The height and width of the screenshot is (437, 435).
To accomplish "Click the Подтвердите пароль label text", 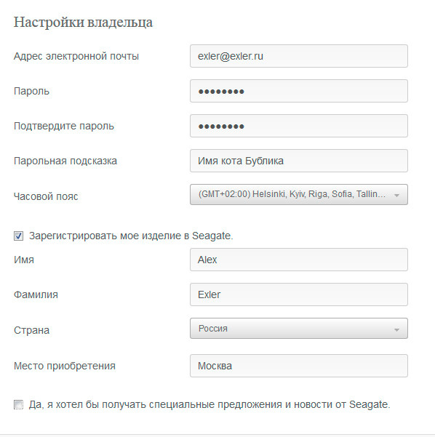I will [64, 126].
